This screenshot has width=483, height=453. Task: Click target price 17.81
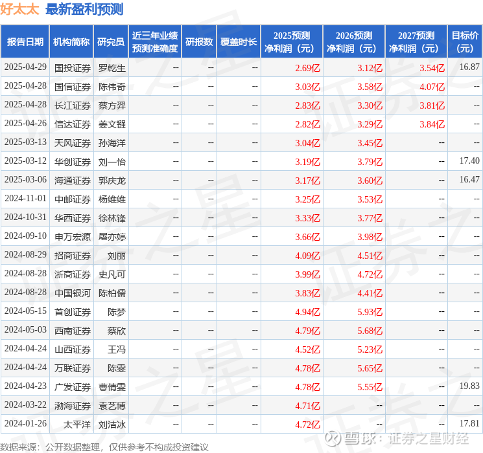[x=469, y=423]
